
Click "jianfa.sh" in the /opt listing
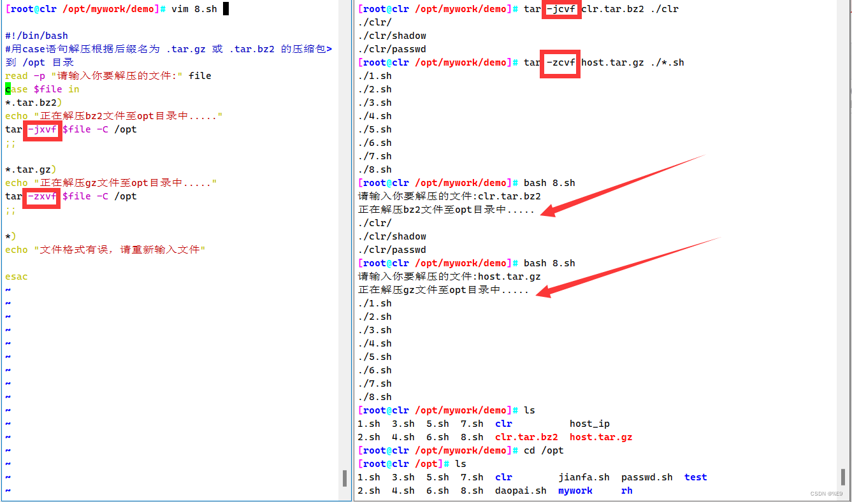tap(584, 477)
